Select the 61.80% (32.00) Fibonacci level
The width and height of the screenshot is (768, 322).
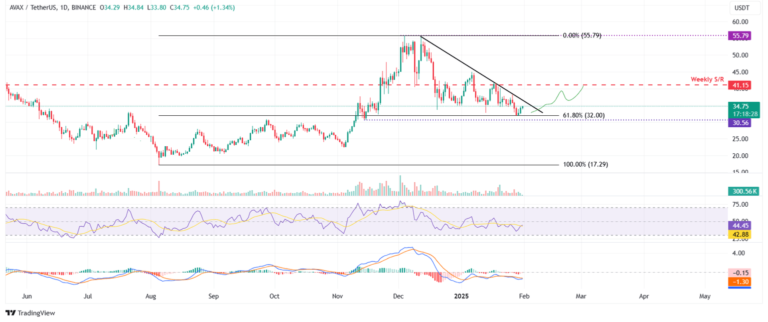583,115
